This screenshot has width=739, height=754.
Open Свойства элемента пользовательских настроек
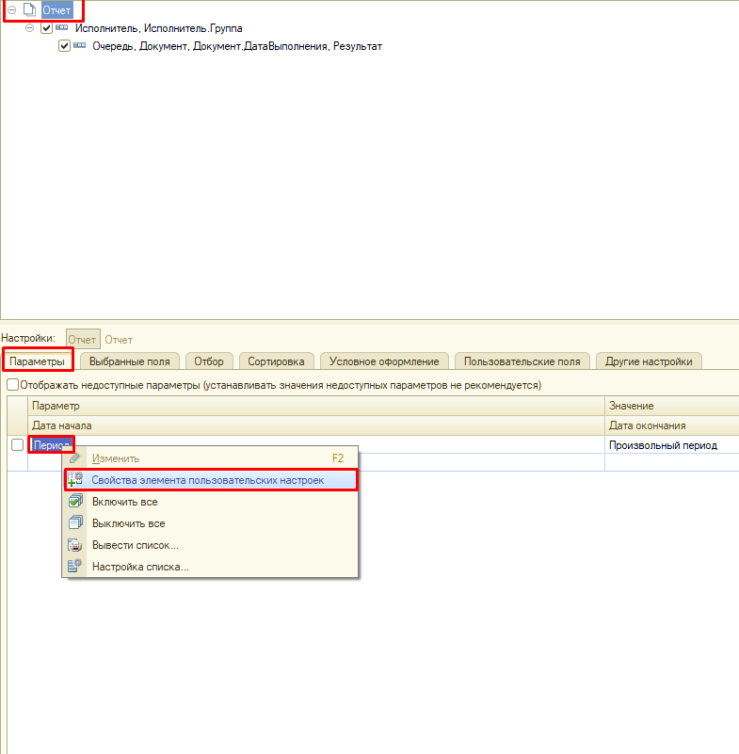point(211,480)
